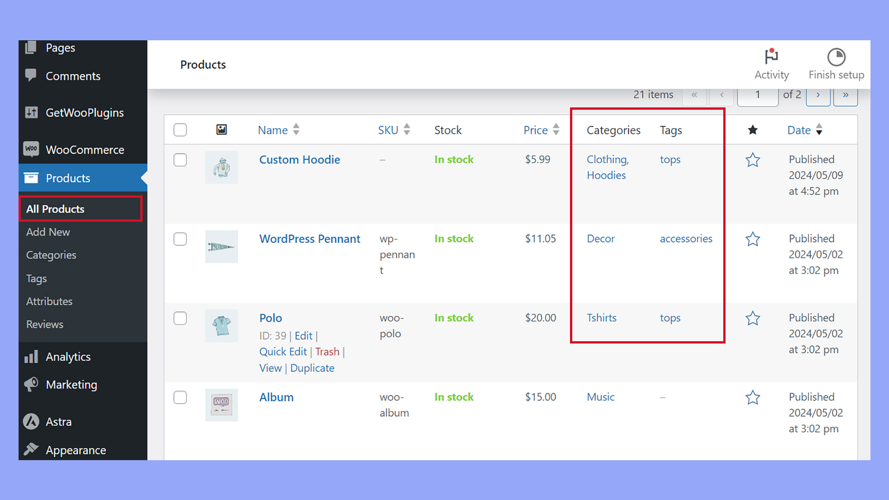Select the Polo product checkbox
The height and width of the screenshot is (500, 889).
pyautogui.click(x=180, y=319)
